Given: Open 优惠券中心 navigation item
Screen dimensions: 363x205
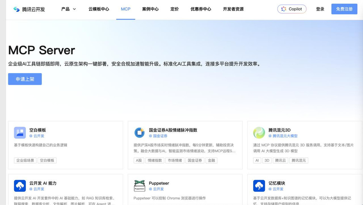Looking at the screenshot, I should (x=201, y=9).
